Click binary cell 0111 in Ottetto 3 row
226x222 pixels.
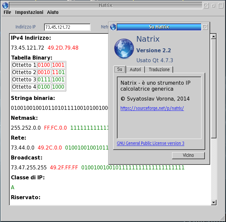click(x=44, y=80)
